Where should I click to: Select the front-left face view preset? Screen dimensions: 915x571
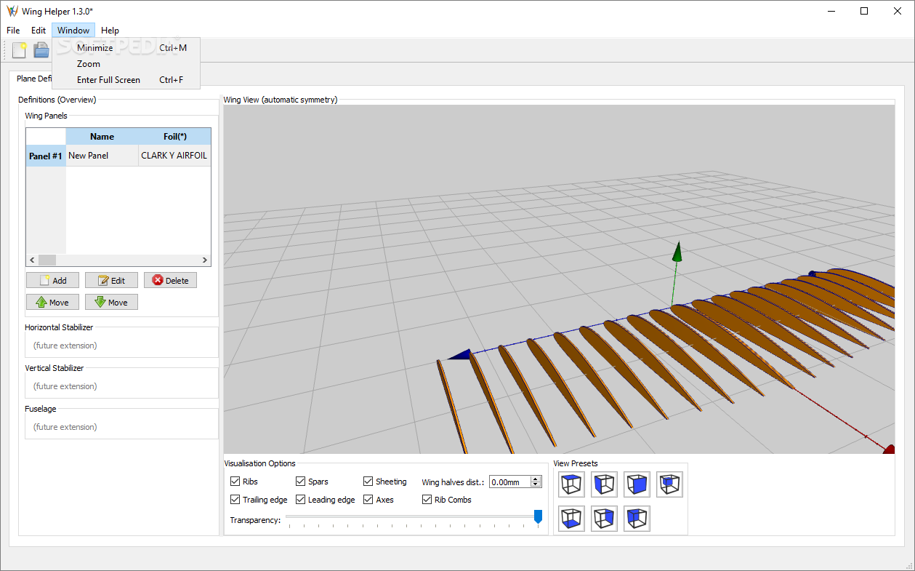coord(604,484)
